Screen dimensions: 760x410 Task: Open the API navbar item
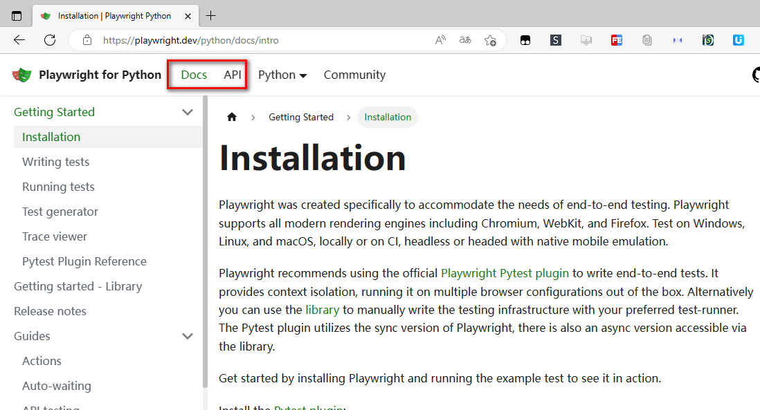click(233, 75)
